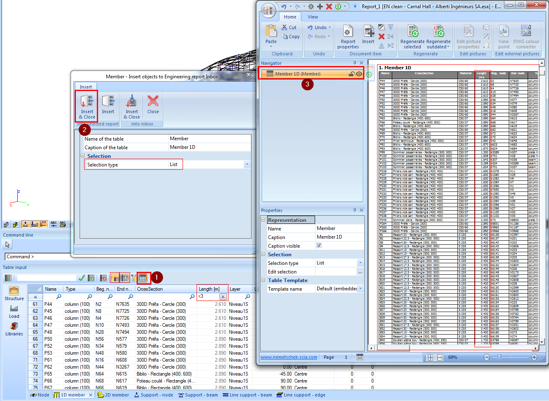Collapse the Selection section in Insert dialog
The image size is (549, 401).
pos(82,156)
